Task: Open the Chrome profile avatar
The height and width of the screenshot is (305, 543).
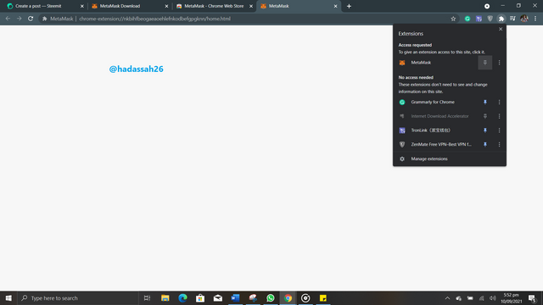Action: point(524,19)
